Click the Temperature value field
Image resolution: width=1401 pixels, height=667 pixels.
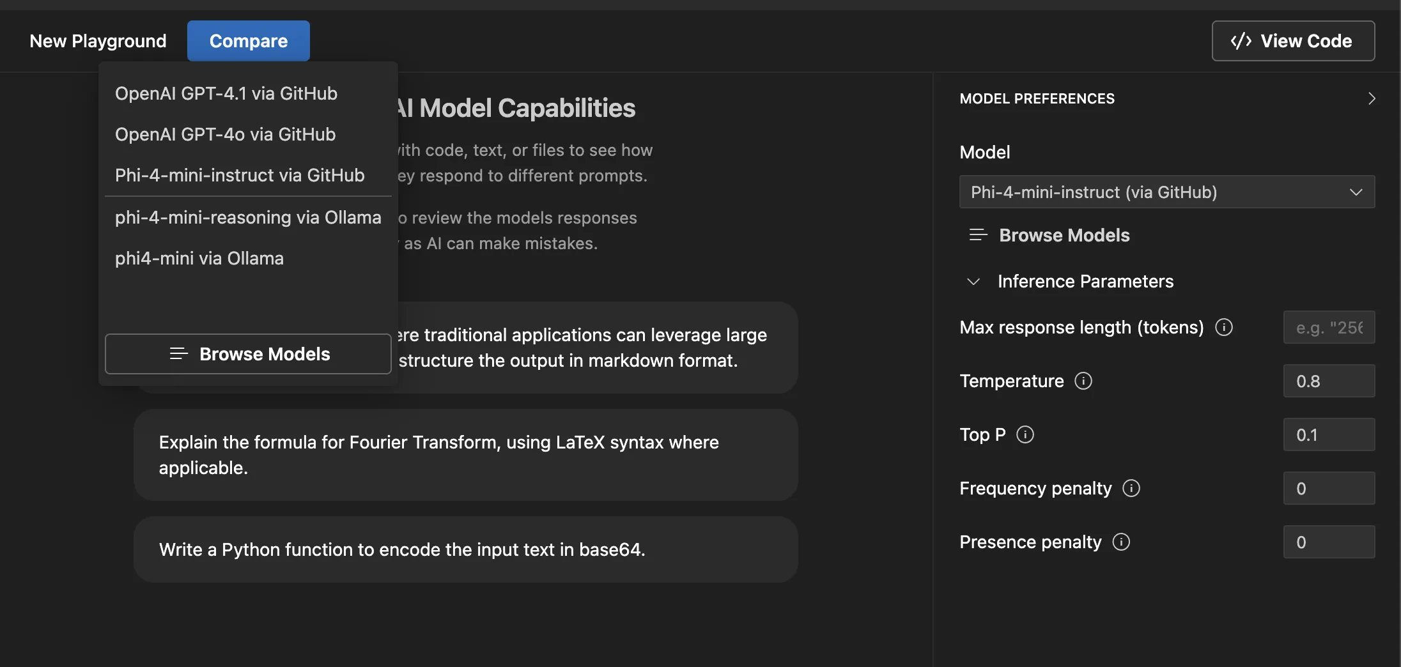tap(1329, 381)
